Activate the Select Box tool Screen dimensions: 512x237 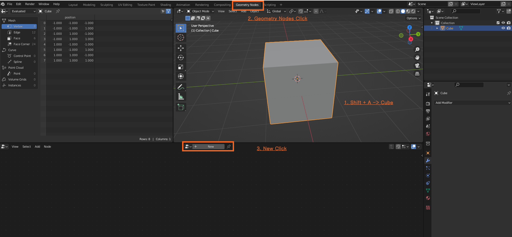[181, 28]
